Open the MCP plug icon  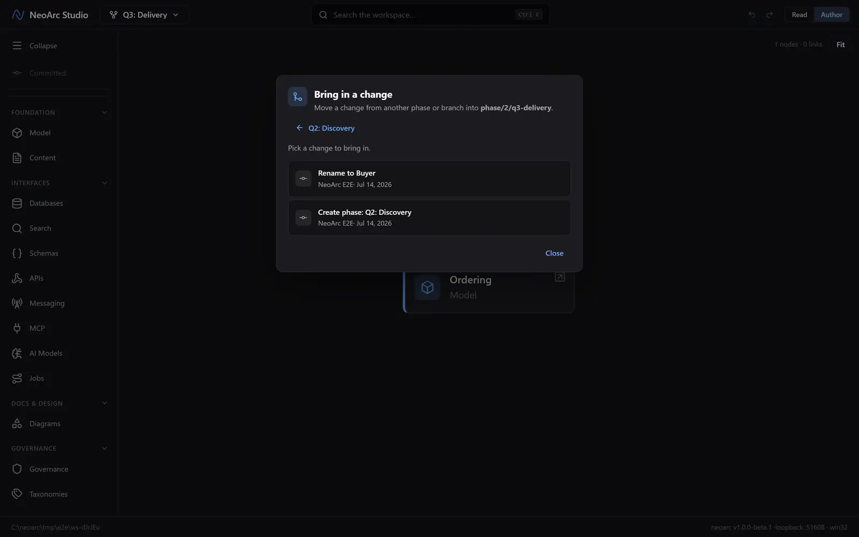17,328
